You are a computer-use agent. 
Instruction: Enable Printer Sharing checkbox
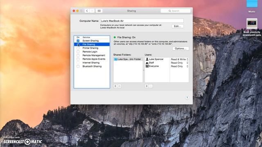[x=78, y=48]
